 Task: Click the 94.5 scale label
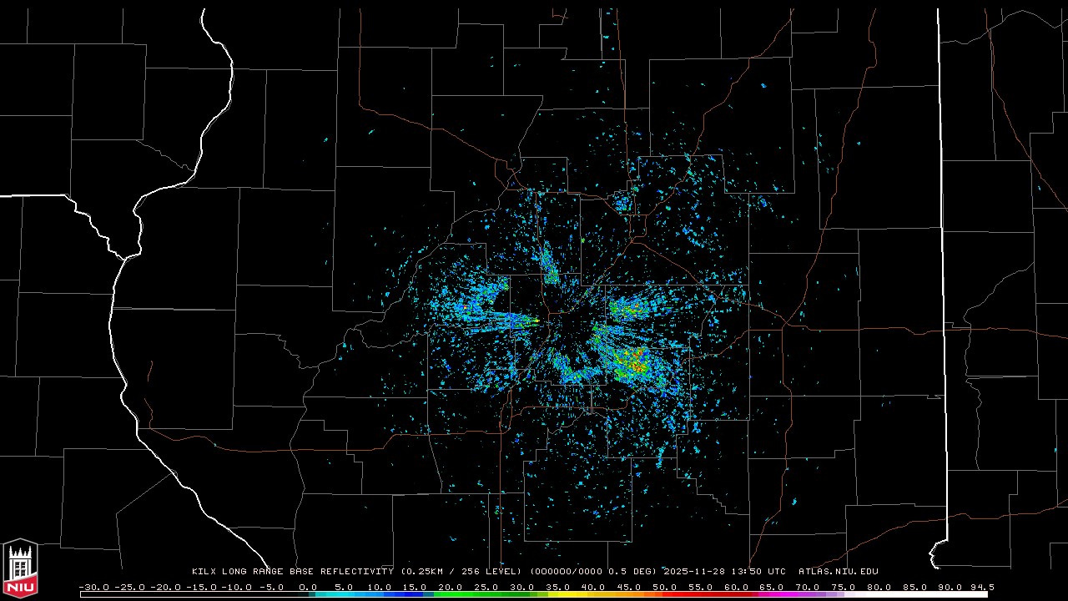[x=982, y=587]
